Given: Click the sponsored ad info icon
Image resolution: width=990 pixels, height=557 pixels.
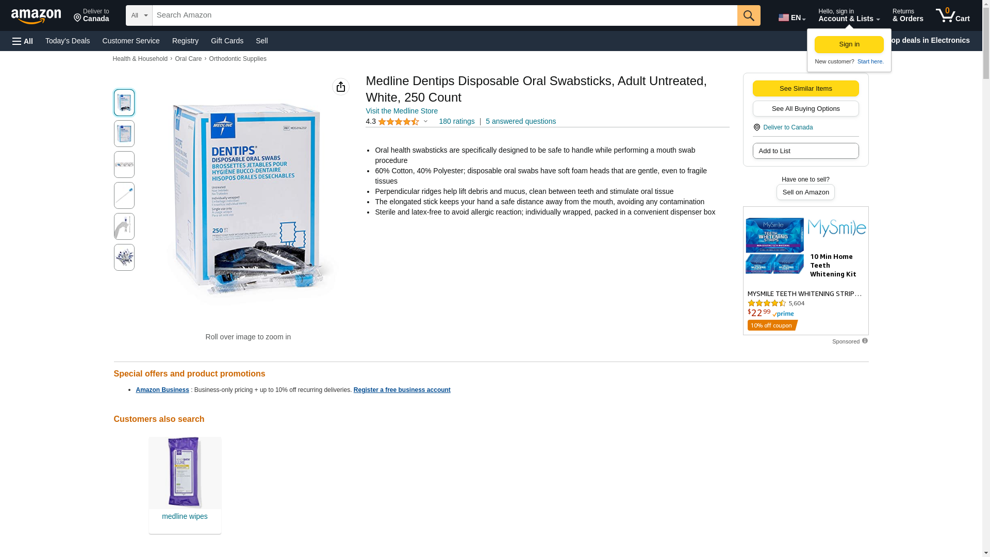Looking at the screenshot, I should point(865,341).
